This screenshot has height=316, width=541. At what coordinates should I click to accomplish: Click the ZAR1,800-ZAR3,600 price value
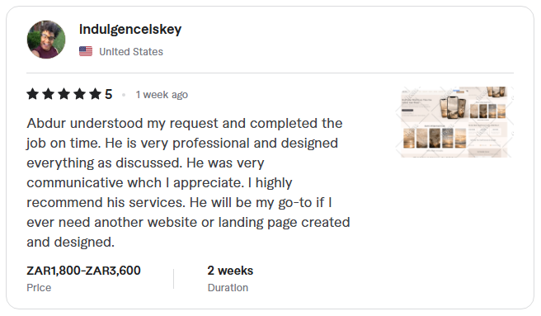click(83, 271)
